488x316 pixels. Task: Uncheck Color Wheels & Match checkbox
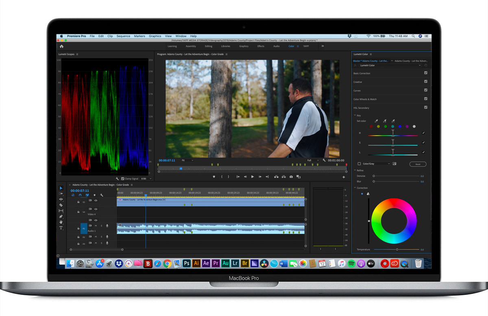click(426, 98)
